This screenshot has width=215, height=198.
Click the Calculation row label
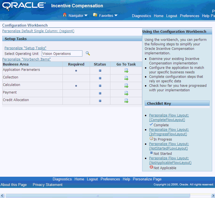11,85
